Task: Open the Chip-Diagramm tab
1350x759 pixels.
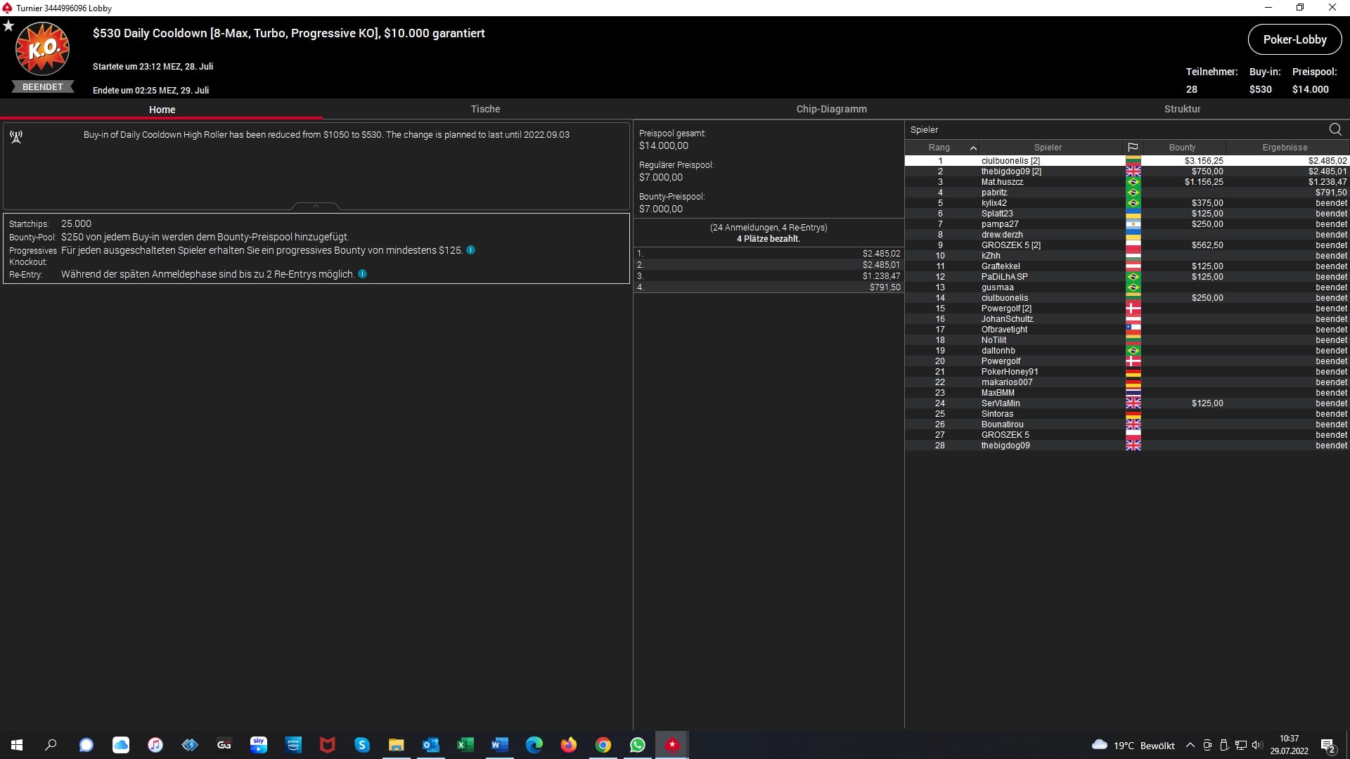Action: pos(831,109)
